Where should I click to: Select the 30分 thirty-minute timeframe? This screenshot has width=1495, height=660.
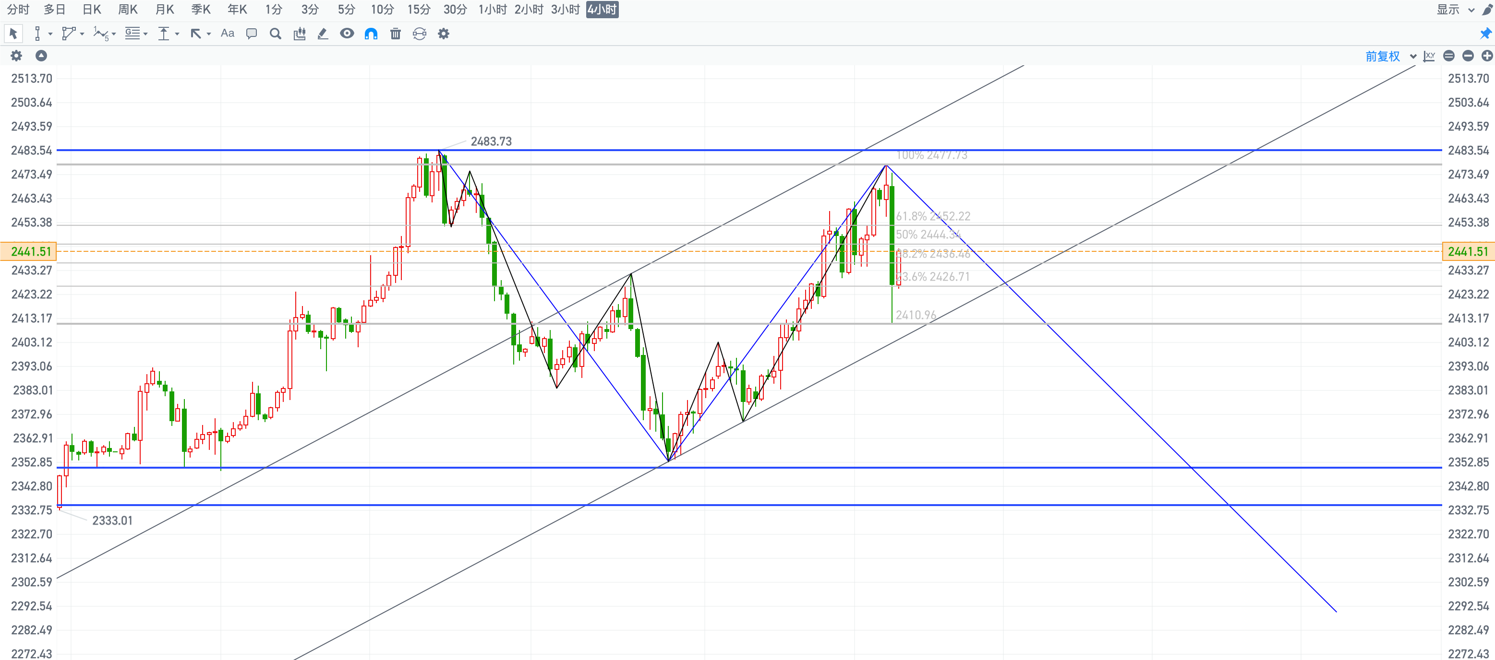click(x=455, y=9)
